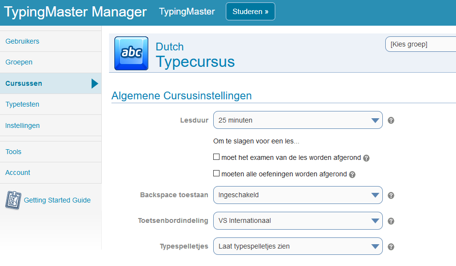This screenshot has height=266, width=456.
Task: Click the Studeren » button
Action: [x=251, y=12]
